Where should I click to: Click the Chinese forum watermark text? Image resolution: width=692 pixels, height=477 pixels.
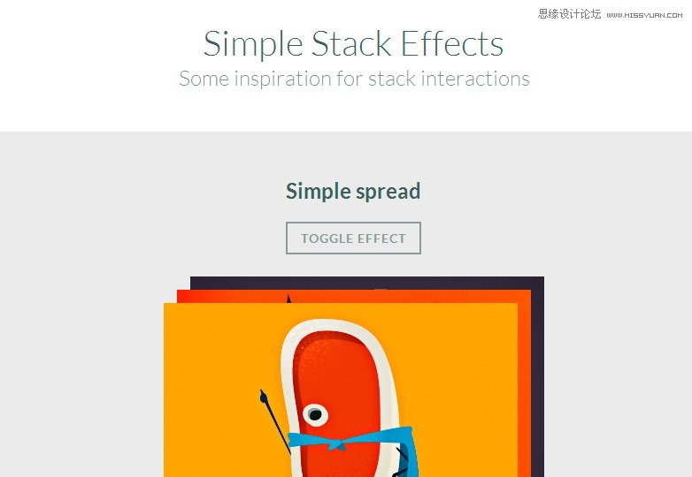point(569,14)
